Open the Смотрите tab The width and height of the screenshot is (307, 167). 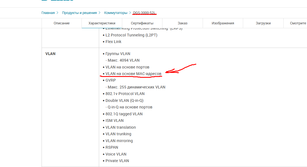(x=298, y=23)
